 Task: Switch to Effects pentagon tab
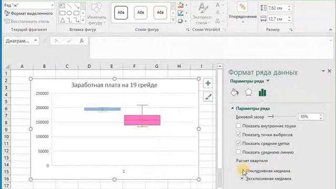pos(248,92)
